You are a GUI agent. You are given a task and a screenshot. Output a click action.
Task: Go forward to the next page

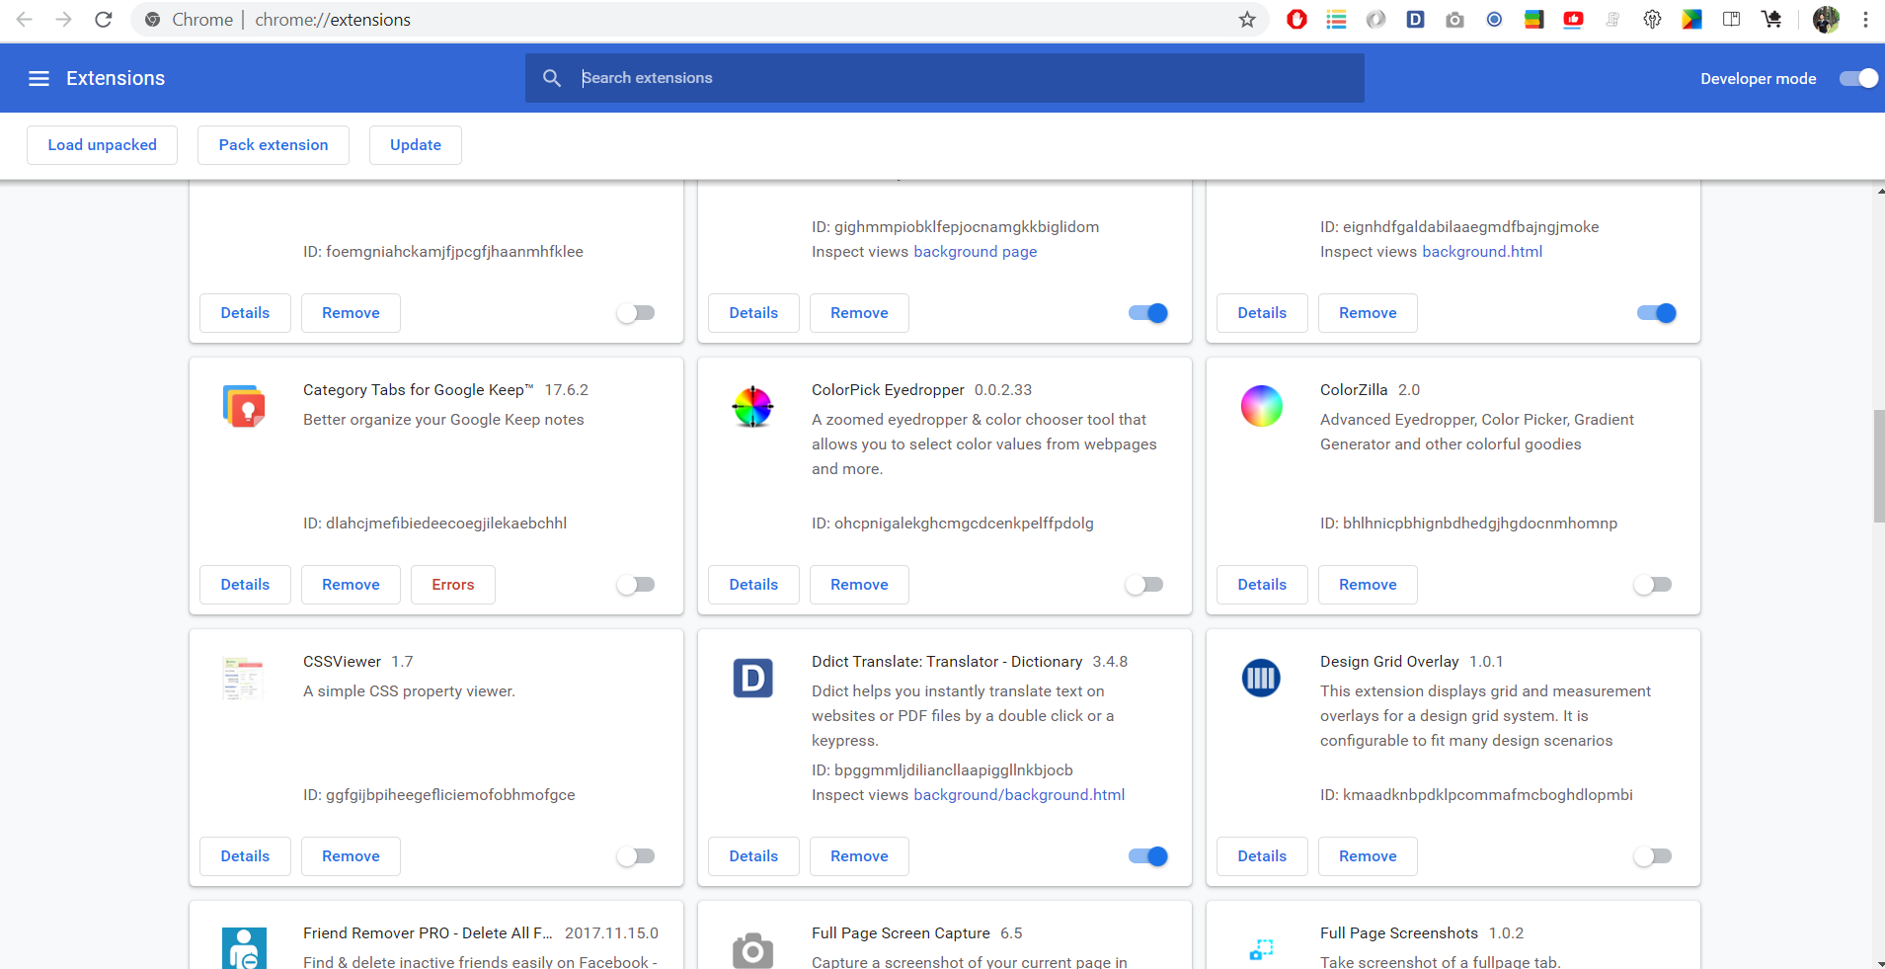64,20
